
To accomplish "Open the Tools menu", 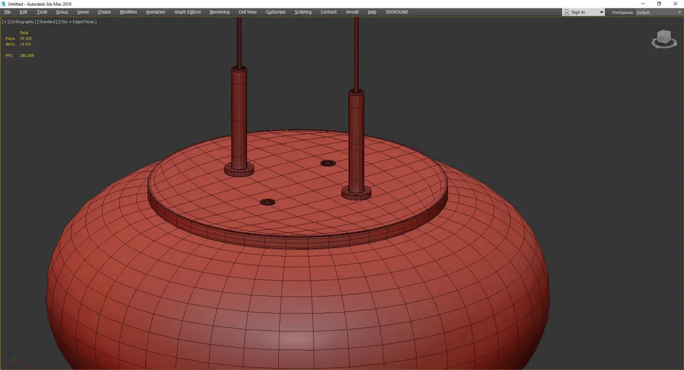I will click(x=42, y=12).
